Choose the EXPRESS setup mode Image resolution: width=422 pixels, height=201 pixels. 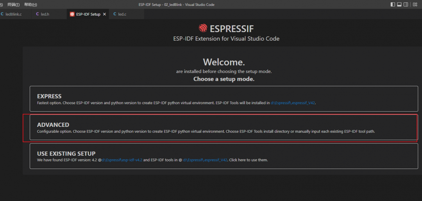click(x=224, y=99)
